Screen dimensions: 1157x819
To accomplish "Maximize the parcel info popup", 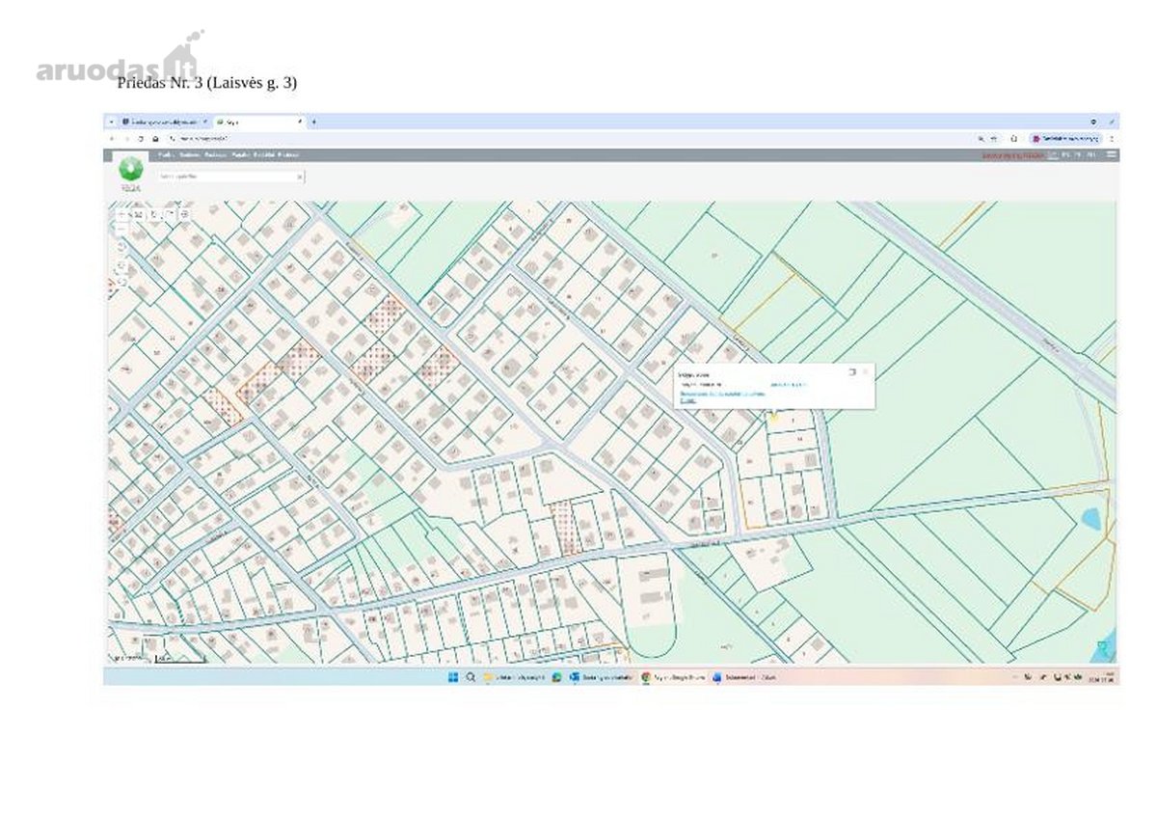I will pyautogui.click(x=852, y=371).
